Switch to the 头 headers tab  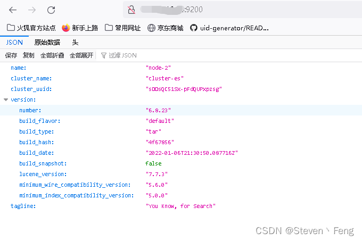coord(75,43)
